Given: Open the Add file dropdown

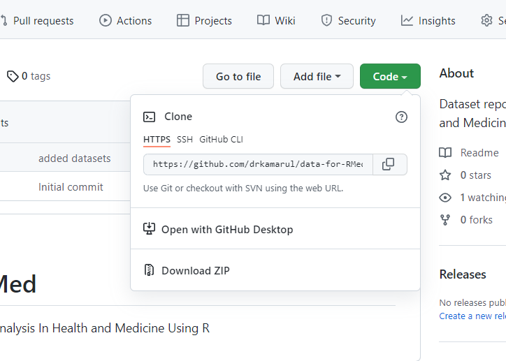Looking at the screenshot, I should coord(317,76).
